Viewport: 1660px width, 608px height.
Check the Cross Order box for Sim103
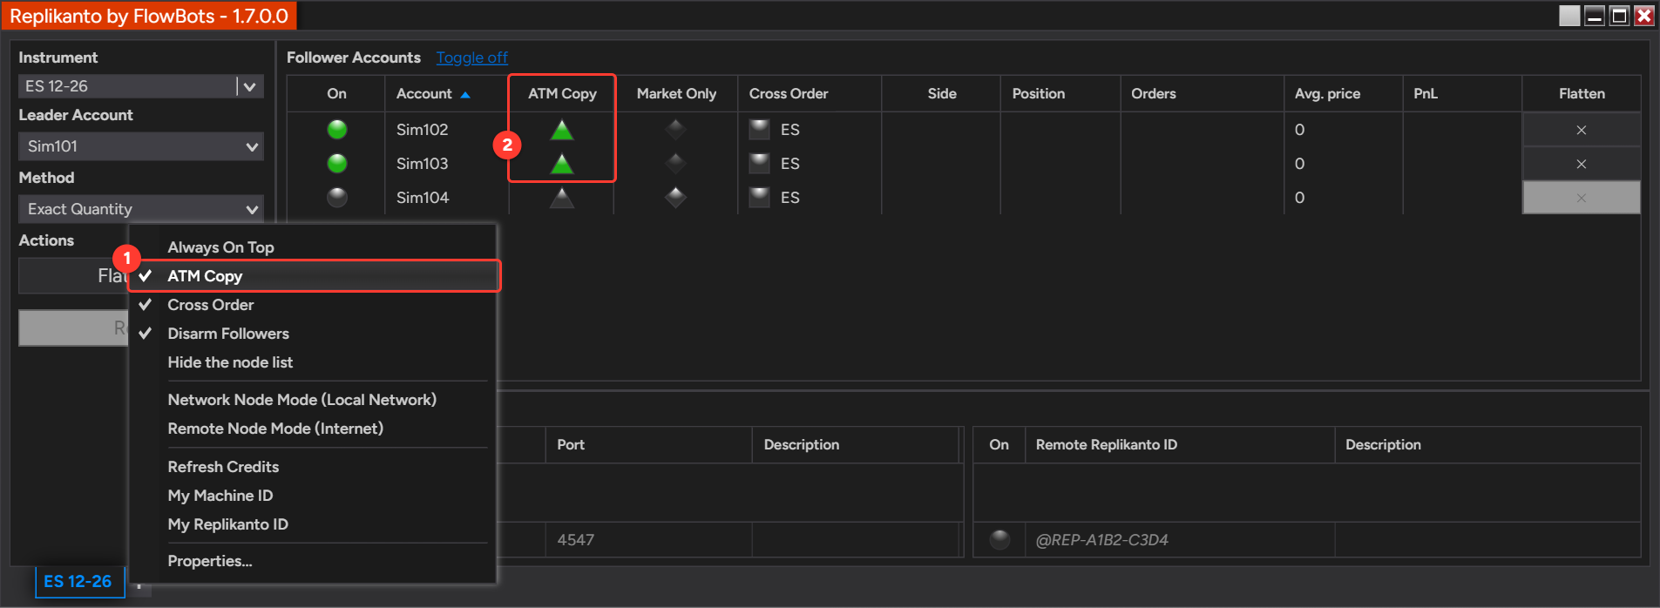coord(760,164)
